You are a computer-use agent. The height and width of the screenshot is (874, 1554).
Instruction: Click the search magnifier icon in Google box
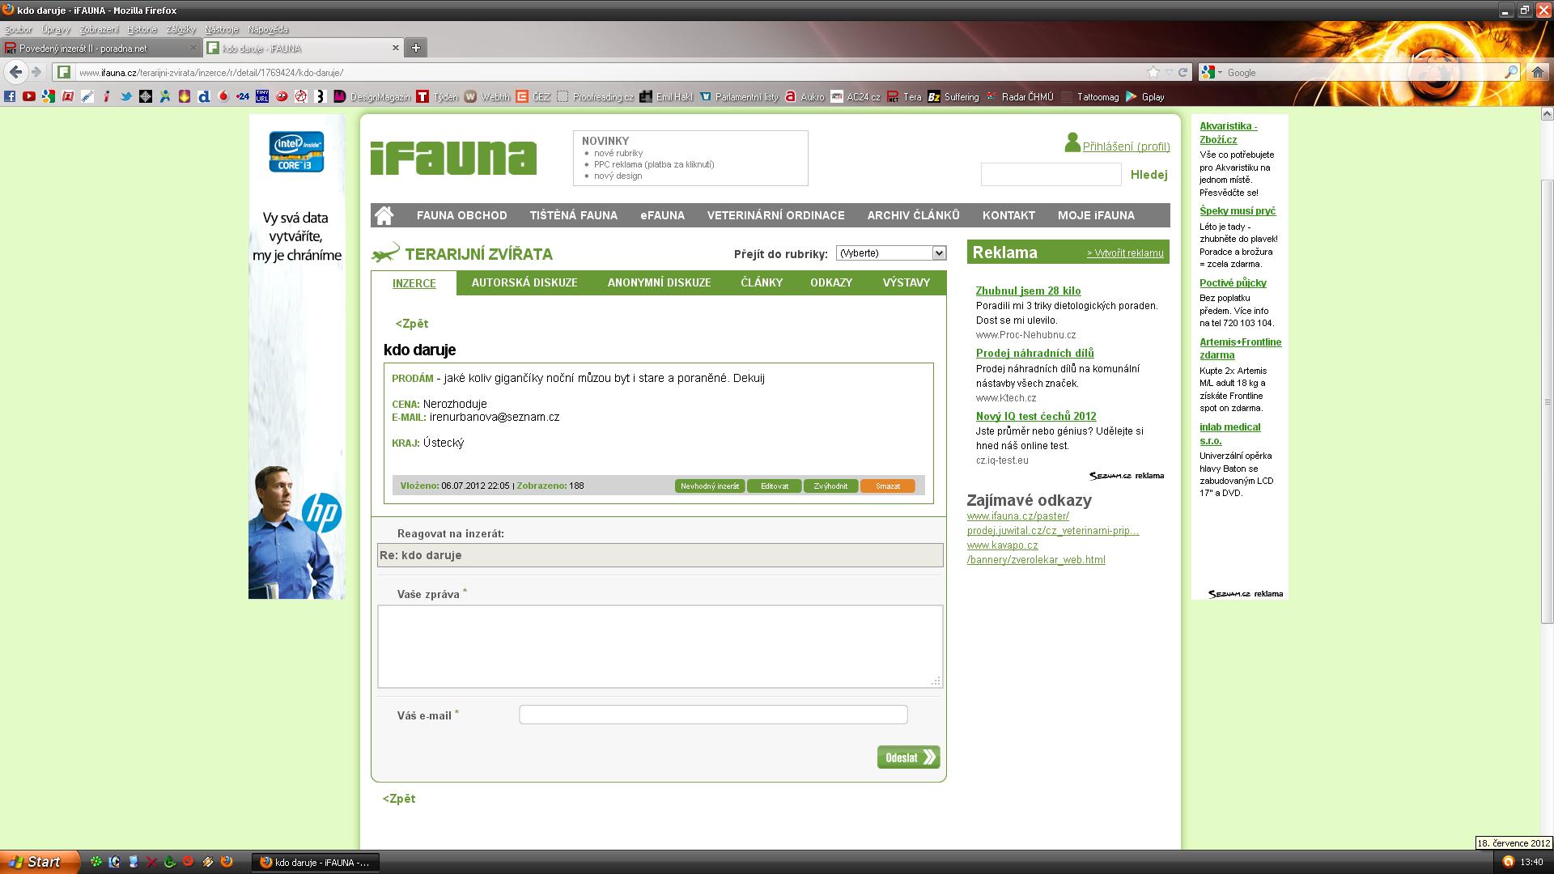[1510, 72]
